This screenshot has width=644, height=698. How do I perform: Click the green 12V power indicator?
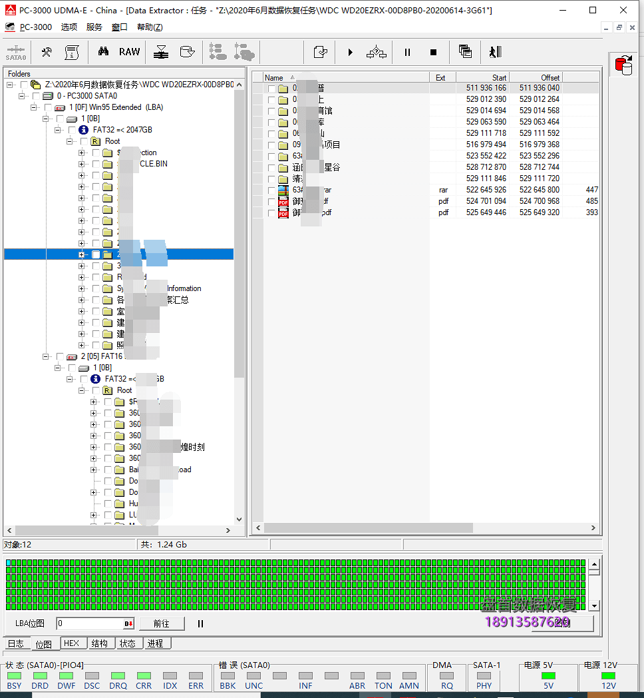click(x=608, y=676)
